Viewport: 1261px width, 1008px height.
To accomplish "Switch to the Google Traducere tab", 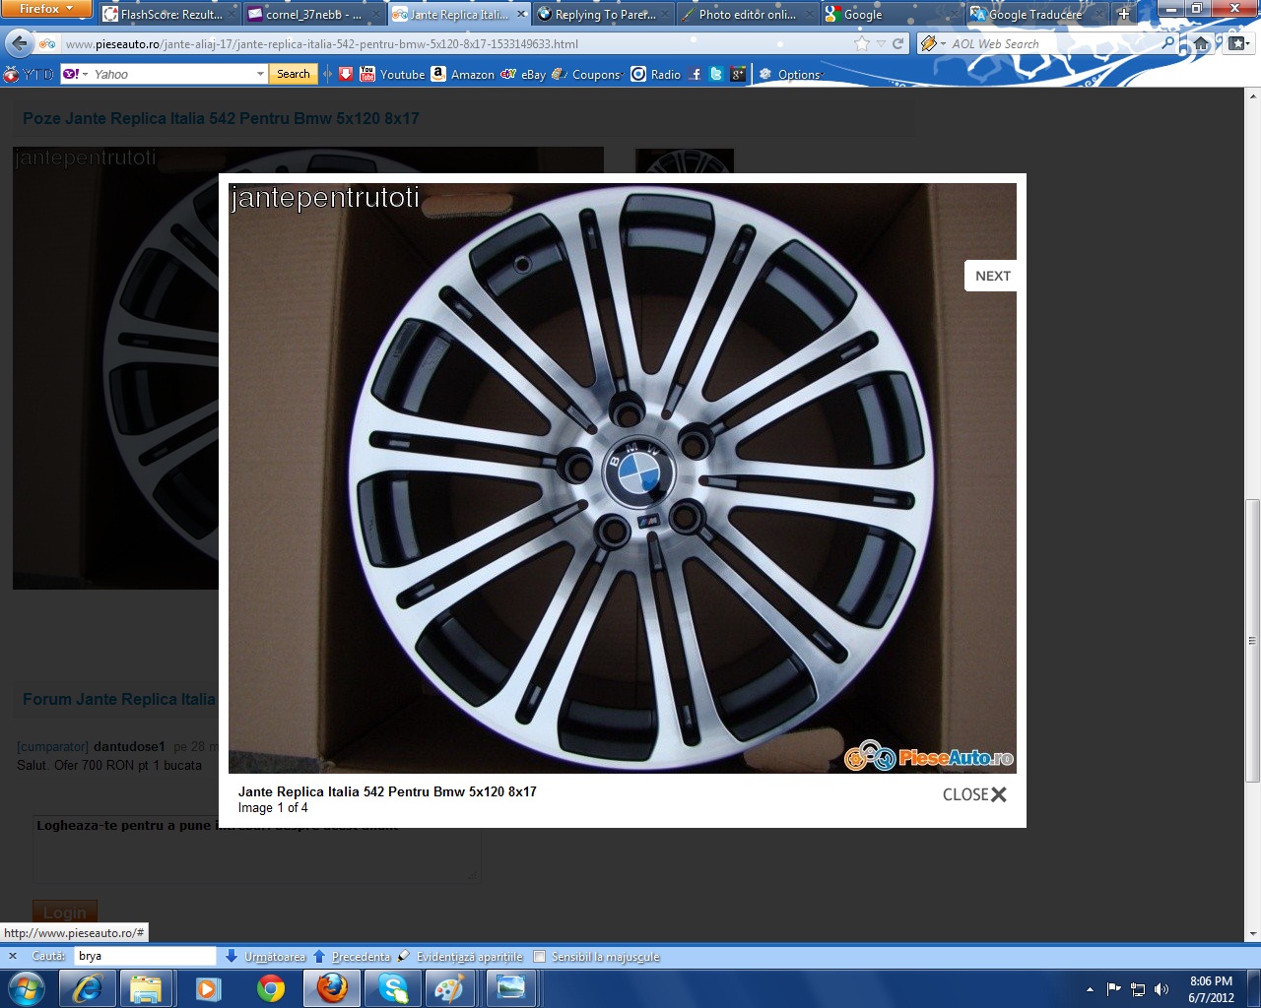I will pos(1034,14).
